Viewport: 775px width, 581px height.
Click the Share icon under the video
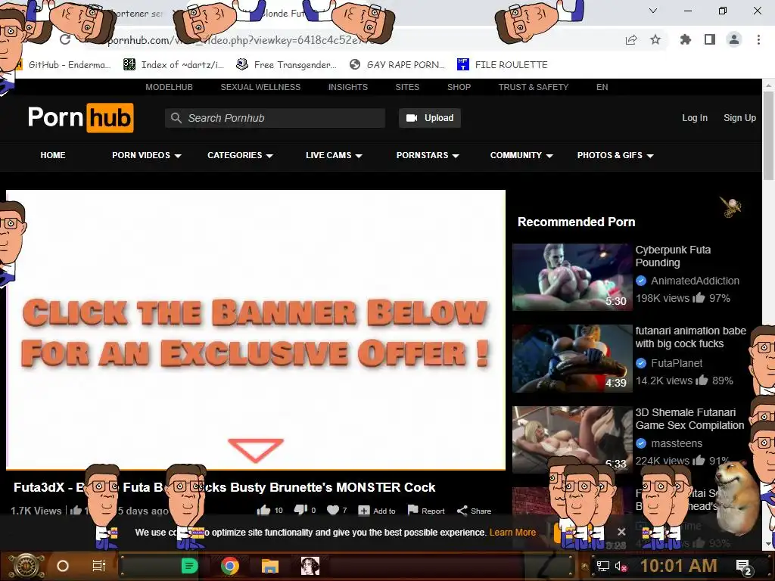pyautogui.click(x=462, y=511)
